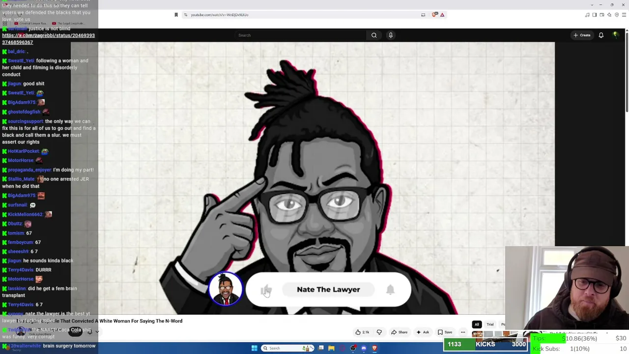629x354 pixels.
Task: Click the site settings icon left of URL
Action: tap(186, 15)
